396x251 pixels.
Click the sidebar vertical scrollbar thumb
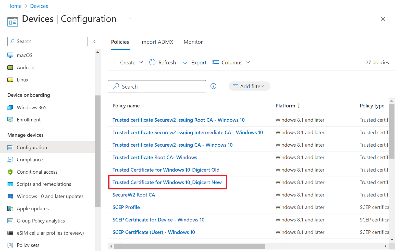point(98,151)
